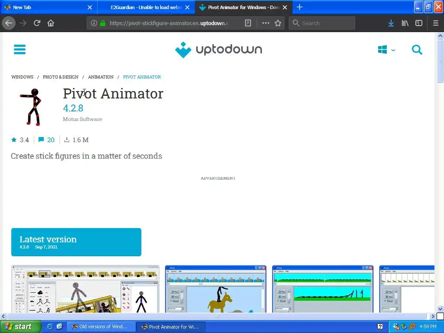
Task: Switch to Pivot Animator taskbar window
Action: (x=170, y=327)
